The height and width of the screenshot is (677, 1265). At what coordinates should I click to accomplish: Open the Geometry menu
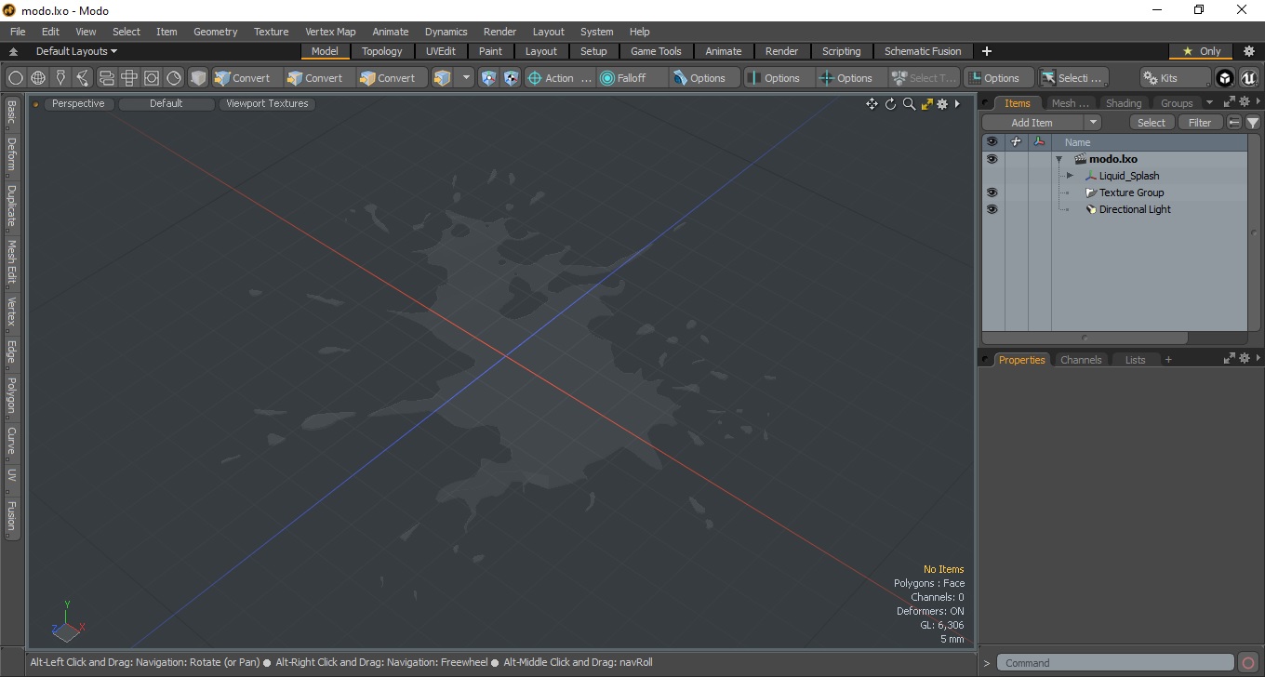point(215,32)
